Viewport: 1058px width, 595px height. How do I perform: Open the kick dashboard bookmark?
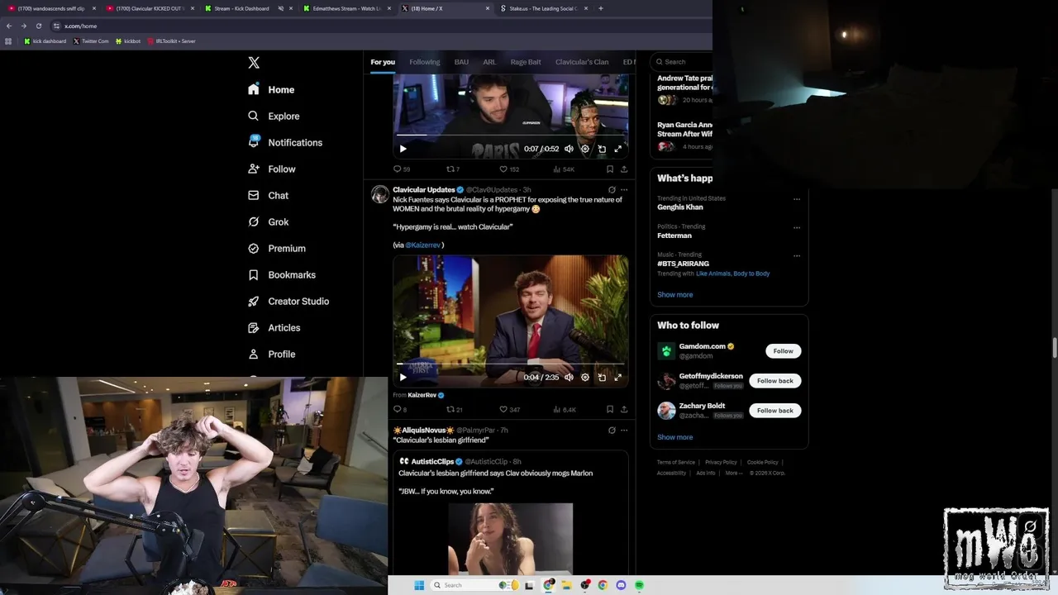tap(45, 40)
